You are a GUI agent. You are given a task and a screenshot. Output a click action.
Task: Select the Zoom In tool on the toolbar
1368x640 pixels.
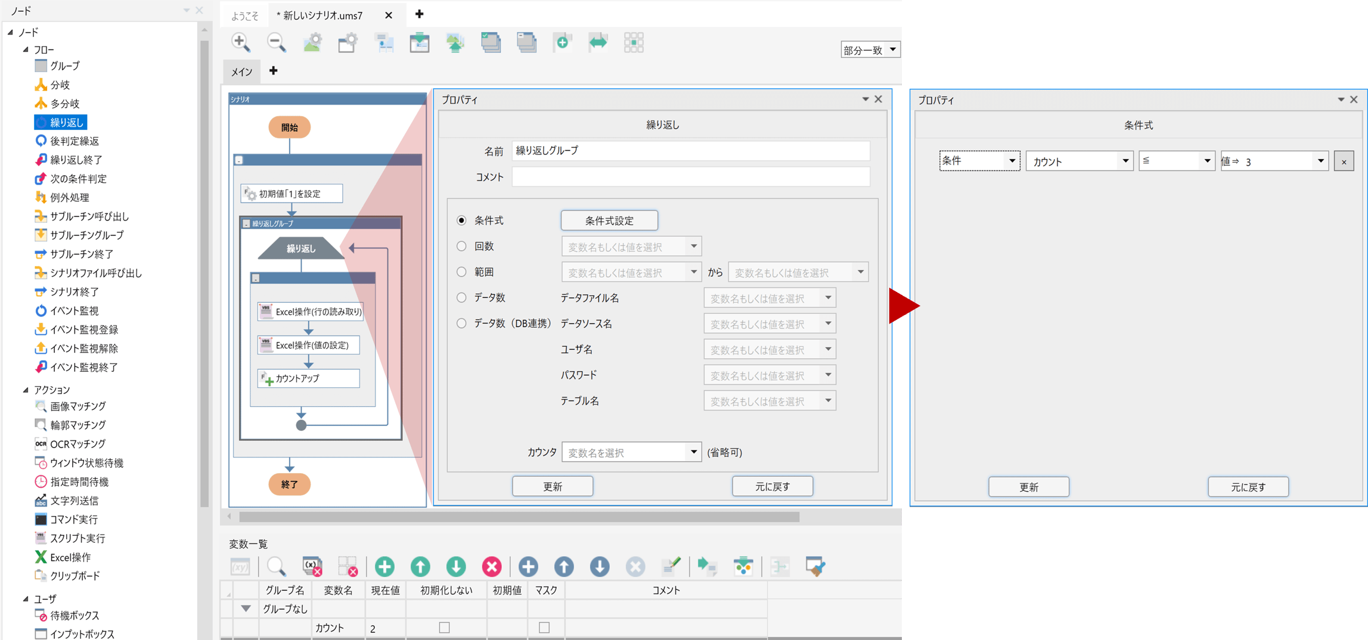[240, 42]
